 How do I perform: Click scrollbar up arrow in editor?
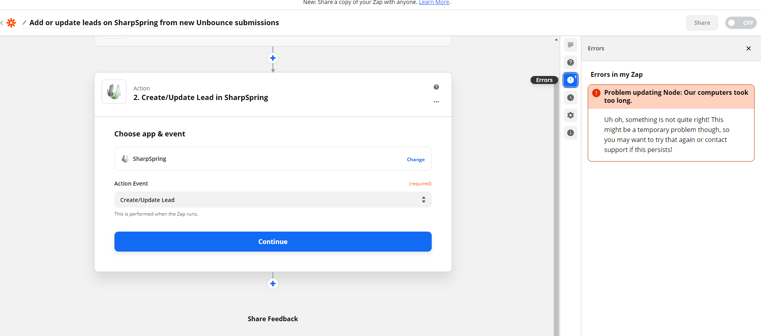tap(556, 40)
